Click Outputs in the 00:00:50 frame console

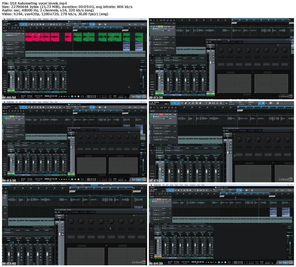(5, 83)
